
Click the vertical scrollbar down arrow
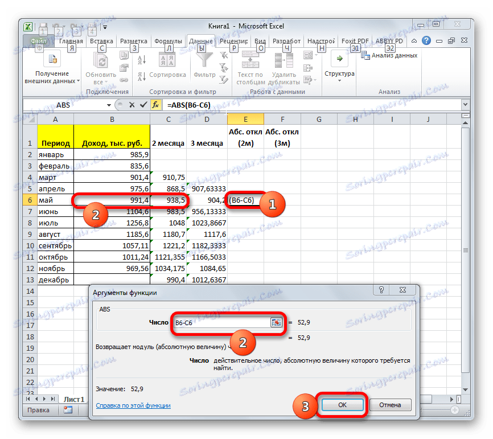click(466, 389)
